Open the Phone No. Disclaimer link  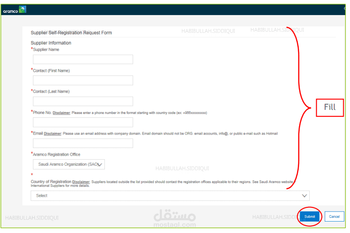pos(62,114)
